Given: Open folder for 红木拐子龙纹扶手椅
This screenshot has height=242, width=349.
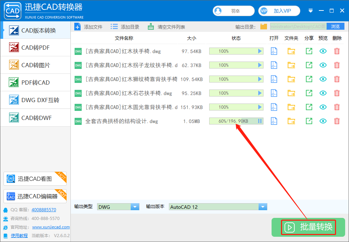Looking at the screenshot, I should (291, 65).
